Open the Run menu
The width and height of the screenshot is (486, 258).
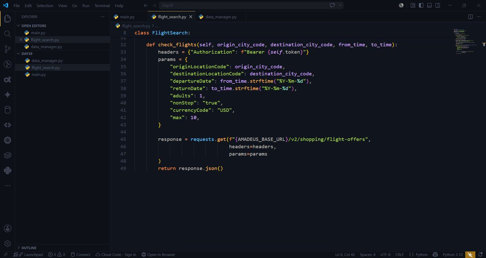86,6
